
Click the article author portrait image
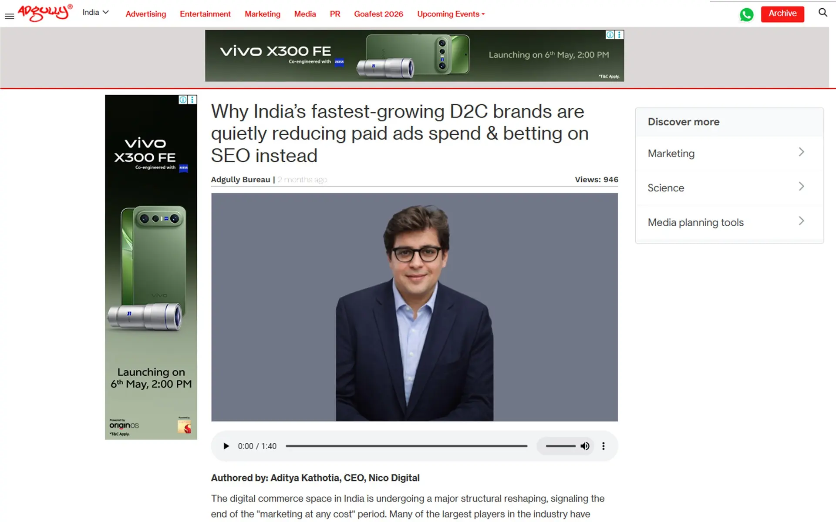(x=415, y=307)
